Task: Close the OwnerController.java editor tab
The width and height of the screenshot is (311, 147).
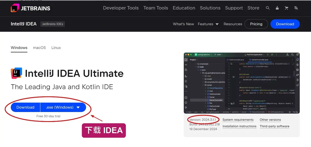Action: pyautogui.click(x=270, y=60)
